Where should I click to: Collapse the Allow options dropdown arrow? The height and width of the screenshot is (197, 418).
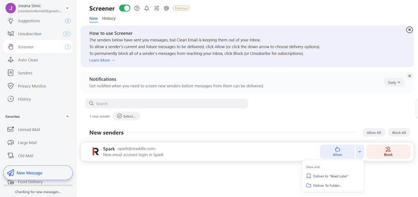click(x=360, y=152)
